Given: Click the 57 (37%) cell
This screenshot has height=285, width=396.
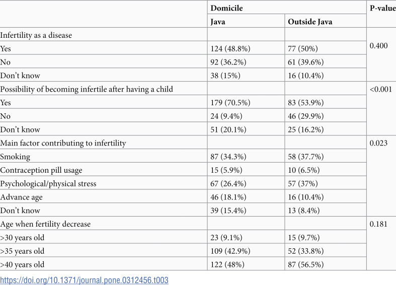Looking at the screenshot, I should (303, 184).
